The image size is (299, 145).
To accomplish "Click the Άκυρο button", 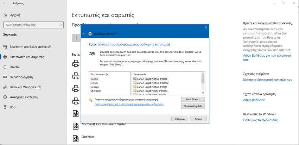I will click(198, 119).
